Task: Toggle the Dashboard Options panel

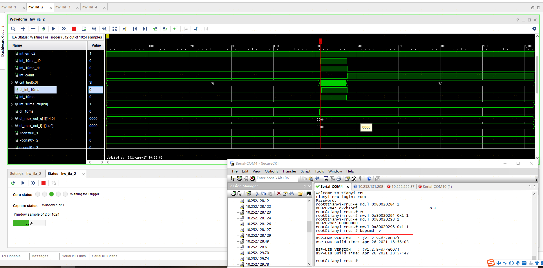Action: 2,38
